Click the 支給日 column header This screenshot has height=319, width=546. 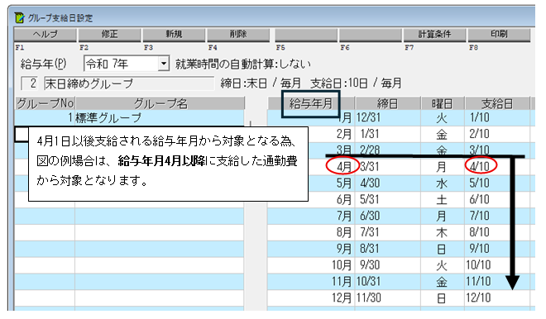tap(497, 103)
